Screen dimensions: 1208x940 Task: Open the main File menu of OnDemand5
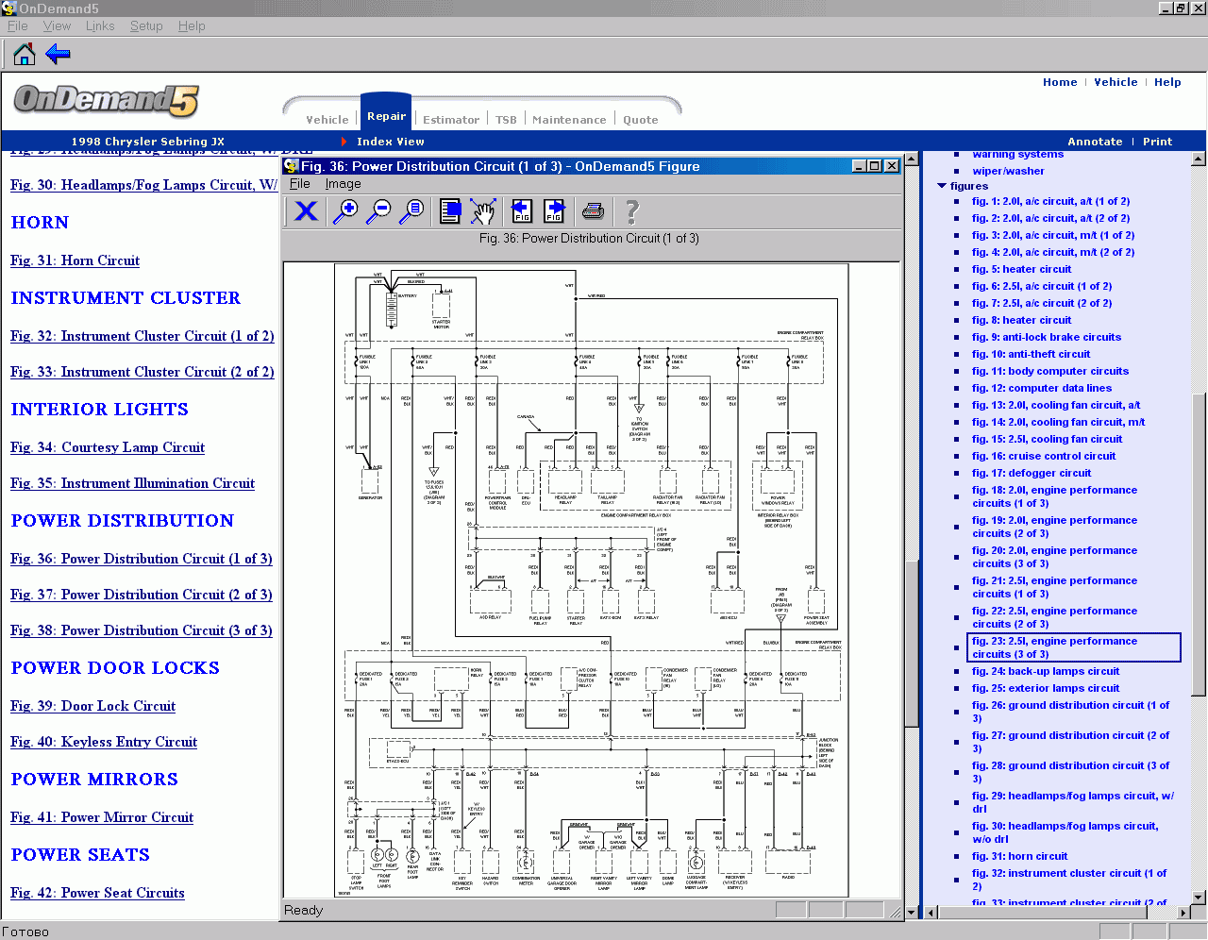(17, 25)
